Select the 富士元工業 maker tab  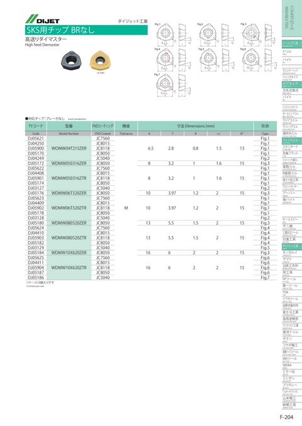coord(292,313)
